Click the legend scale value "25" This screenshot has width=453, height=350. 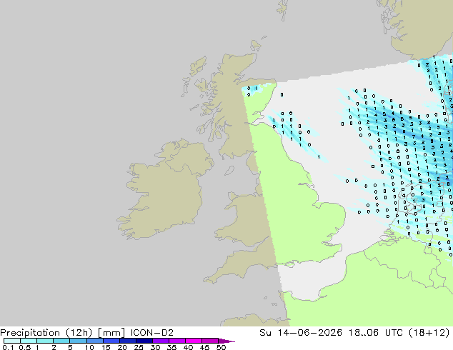(139, 347)
